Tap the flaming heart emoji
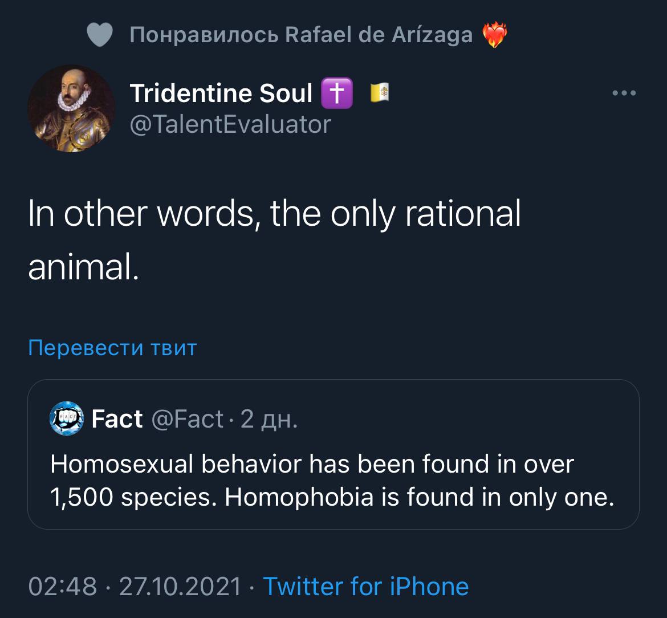Viewport: 667px width, 618px height. [494, 36]
